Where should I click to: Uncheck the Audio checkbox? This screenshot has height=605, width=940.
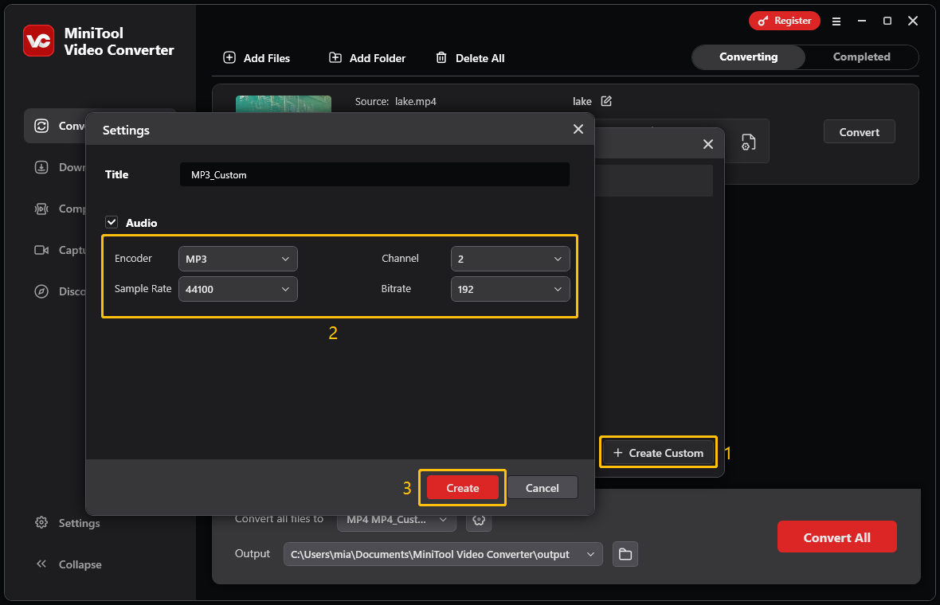[112, 222]
